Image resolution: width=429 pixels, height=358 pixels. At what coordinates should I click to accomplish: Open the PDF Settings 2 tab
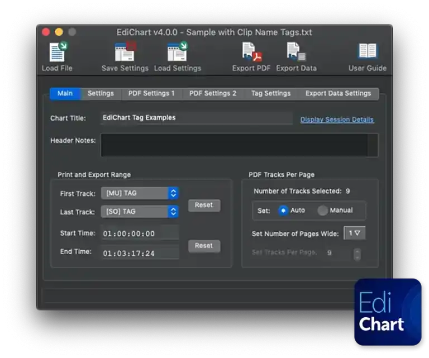(x=213, y=93)
